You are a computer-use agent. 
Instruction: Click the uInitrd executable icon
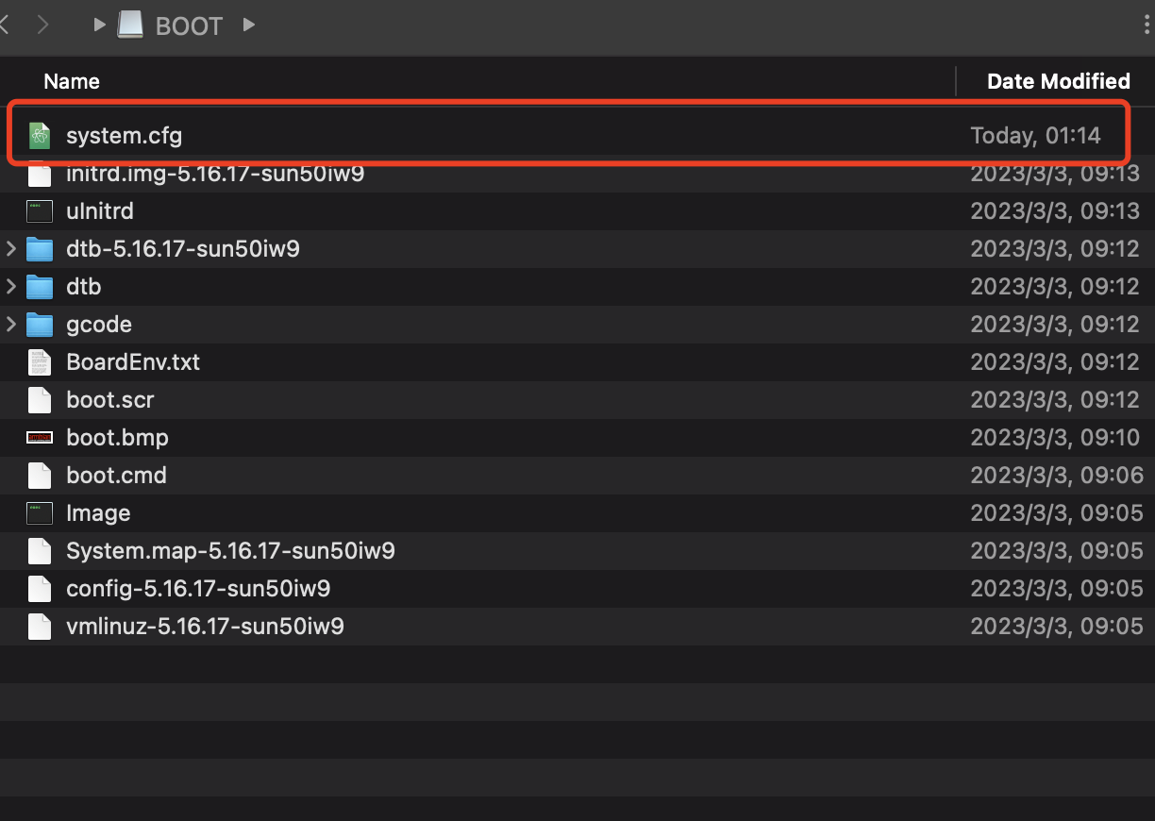tap(39, 211)
